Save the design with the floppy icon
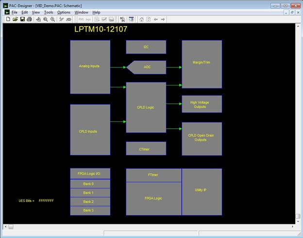The height and width of the screenshot is (238, 303). coord(22,19)
